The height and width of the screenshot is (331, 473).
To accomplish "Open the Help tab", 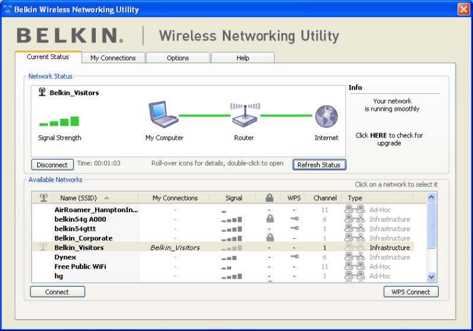I will pos(243,58).
